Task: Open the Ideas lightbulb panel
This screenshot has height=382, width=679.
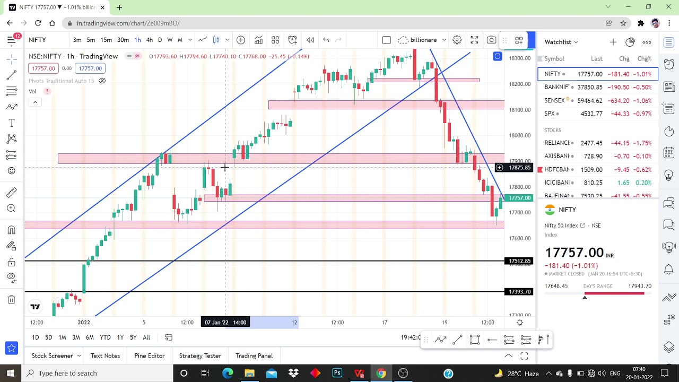Action: pos(669,175)
